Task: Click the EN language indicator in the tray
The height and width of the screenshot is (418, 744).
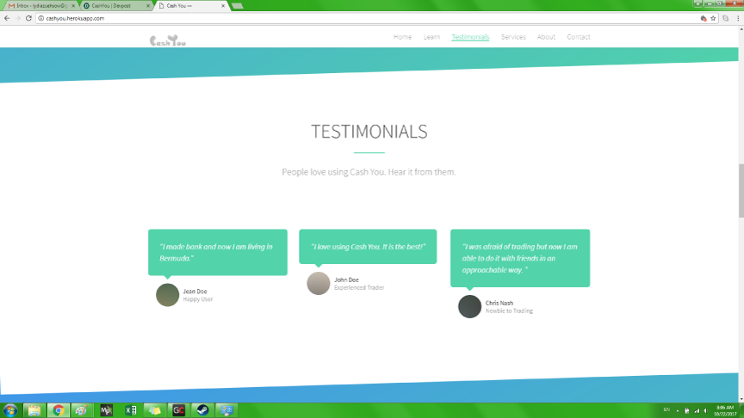Action: coord(666,410)
